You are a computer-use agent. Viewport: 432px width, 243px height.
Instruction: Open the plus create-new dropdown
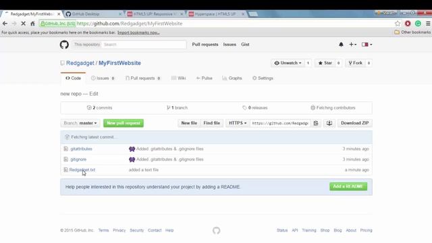tap(352, 45)
